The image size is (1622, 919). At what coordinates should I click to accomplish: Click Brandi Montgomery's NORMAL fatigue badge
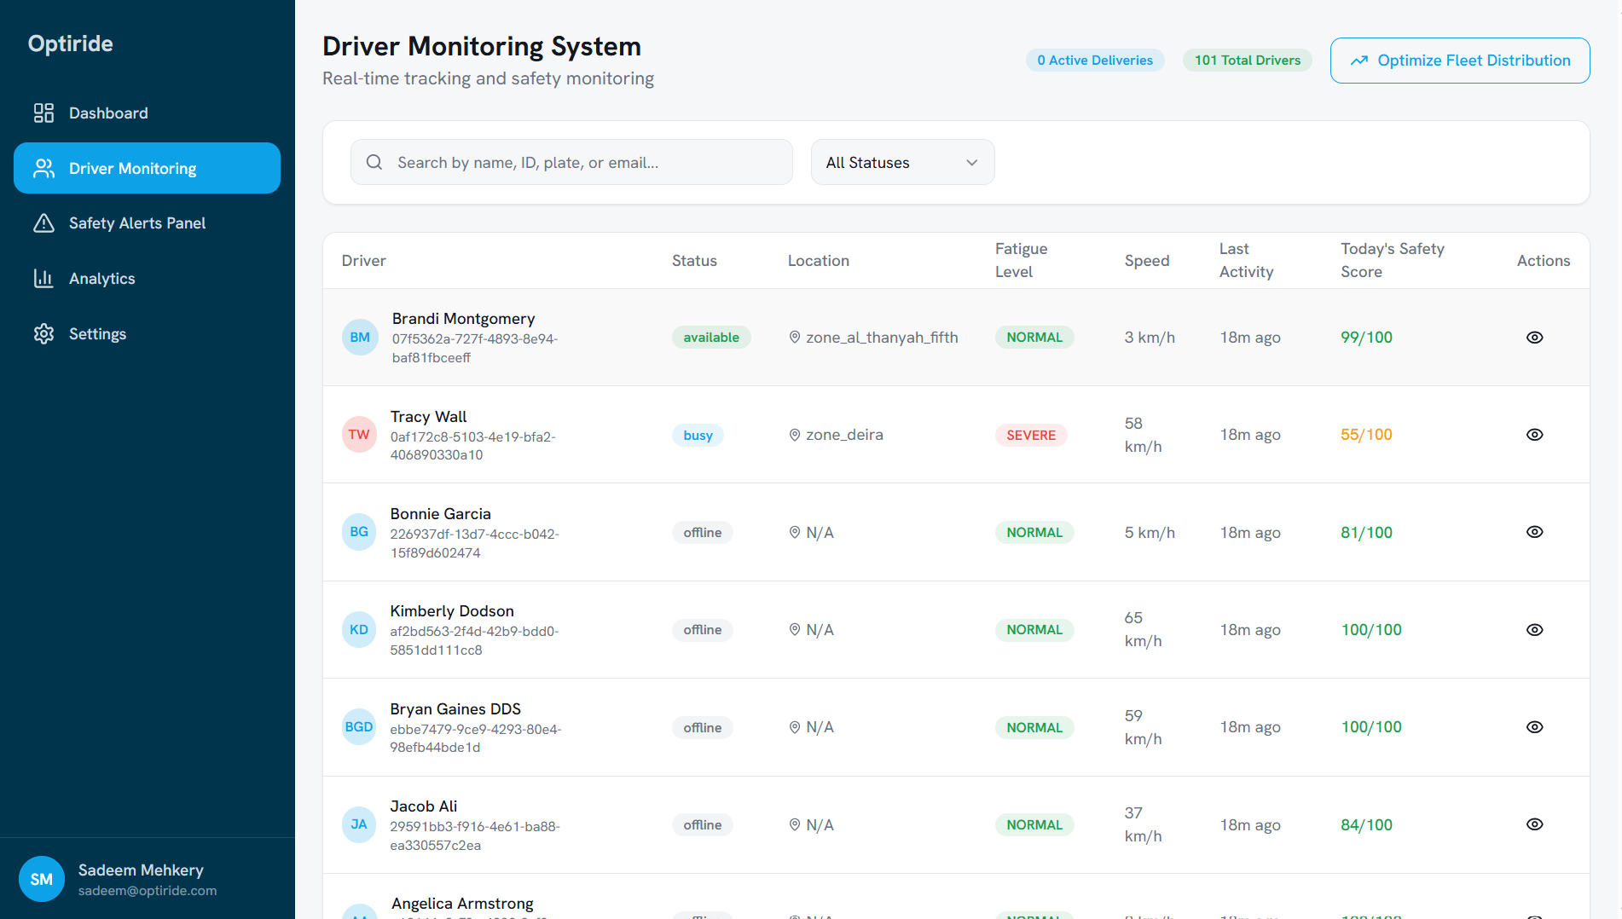point(1034,338)
